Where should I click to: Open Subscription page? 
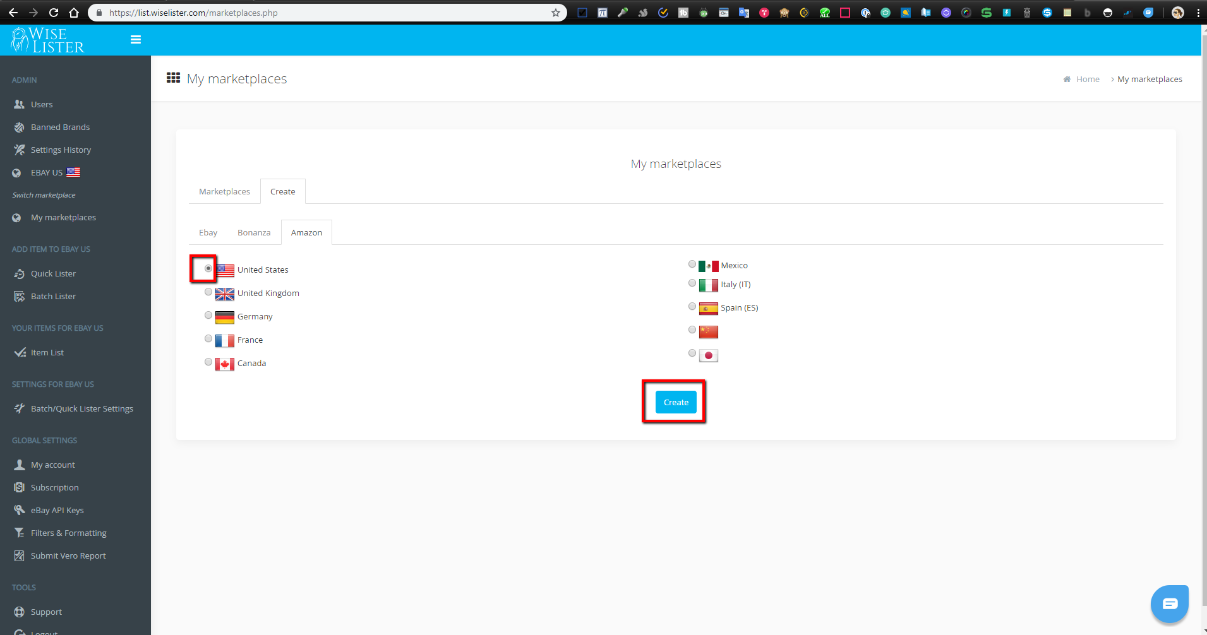55,487
